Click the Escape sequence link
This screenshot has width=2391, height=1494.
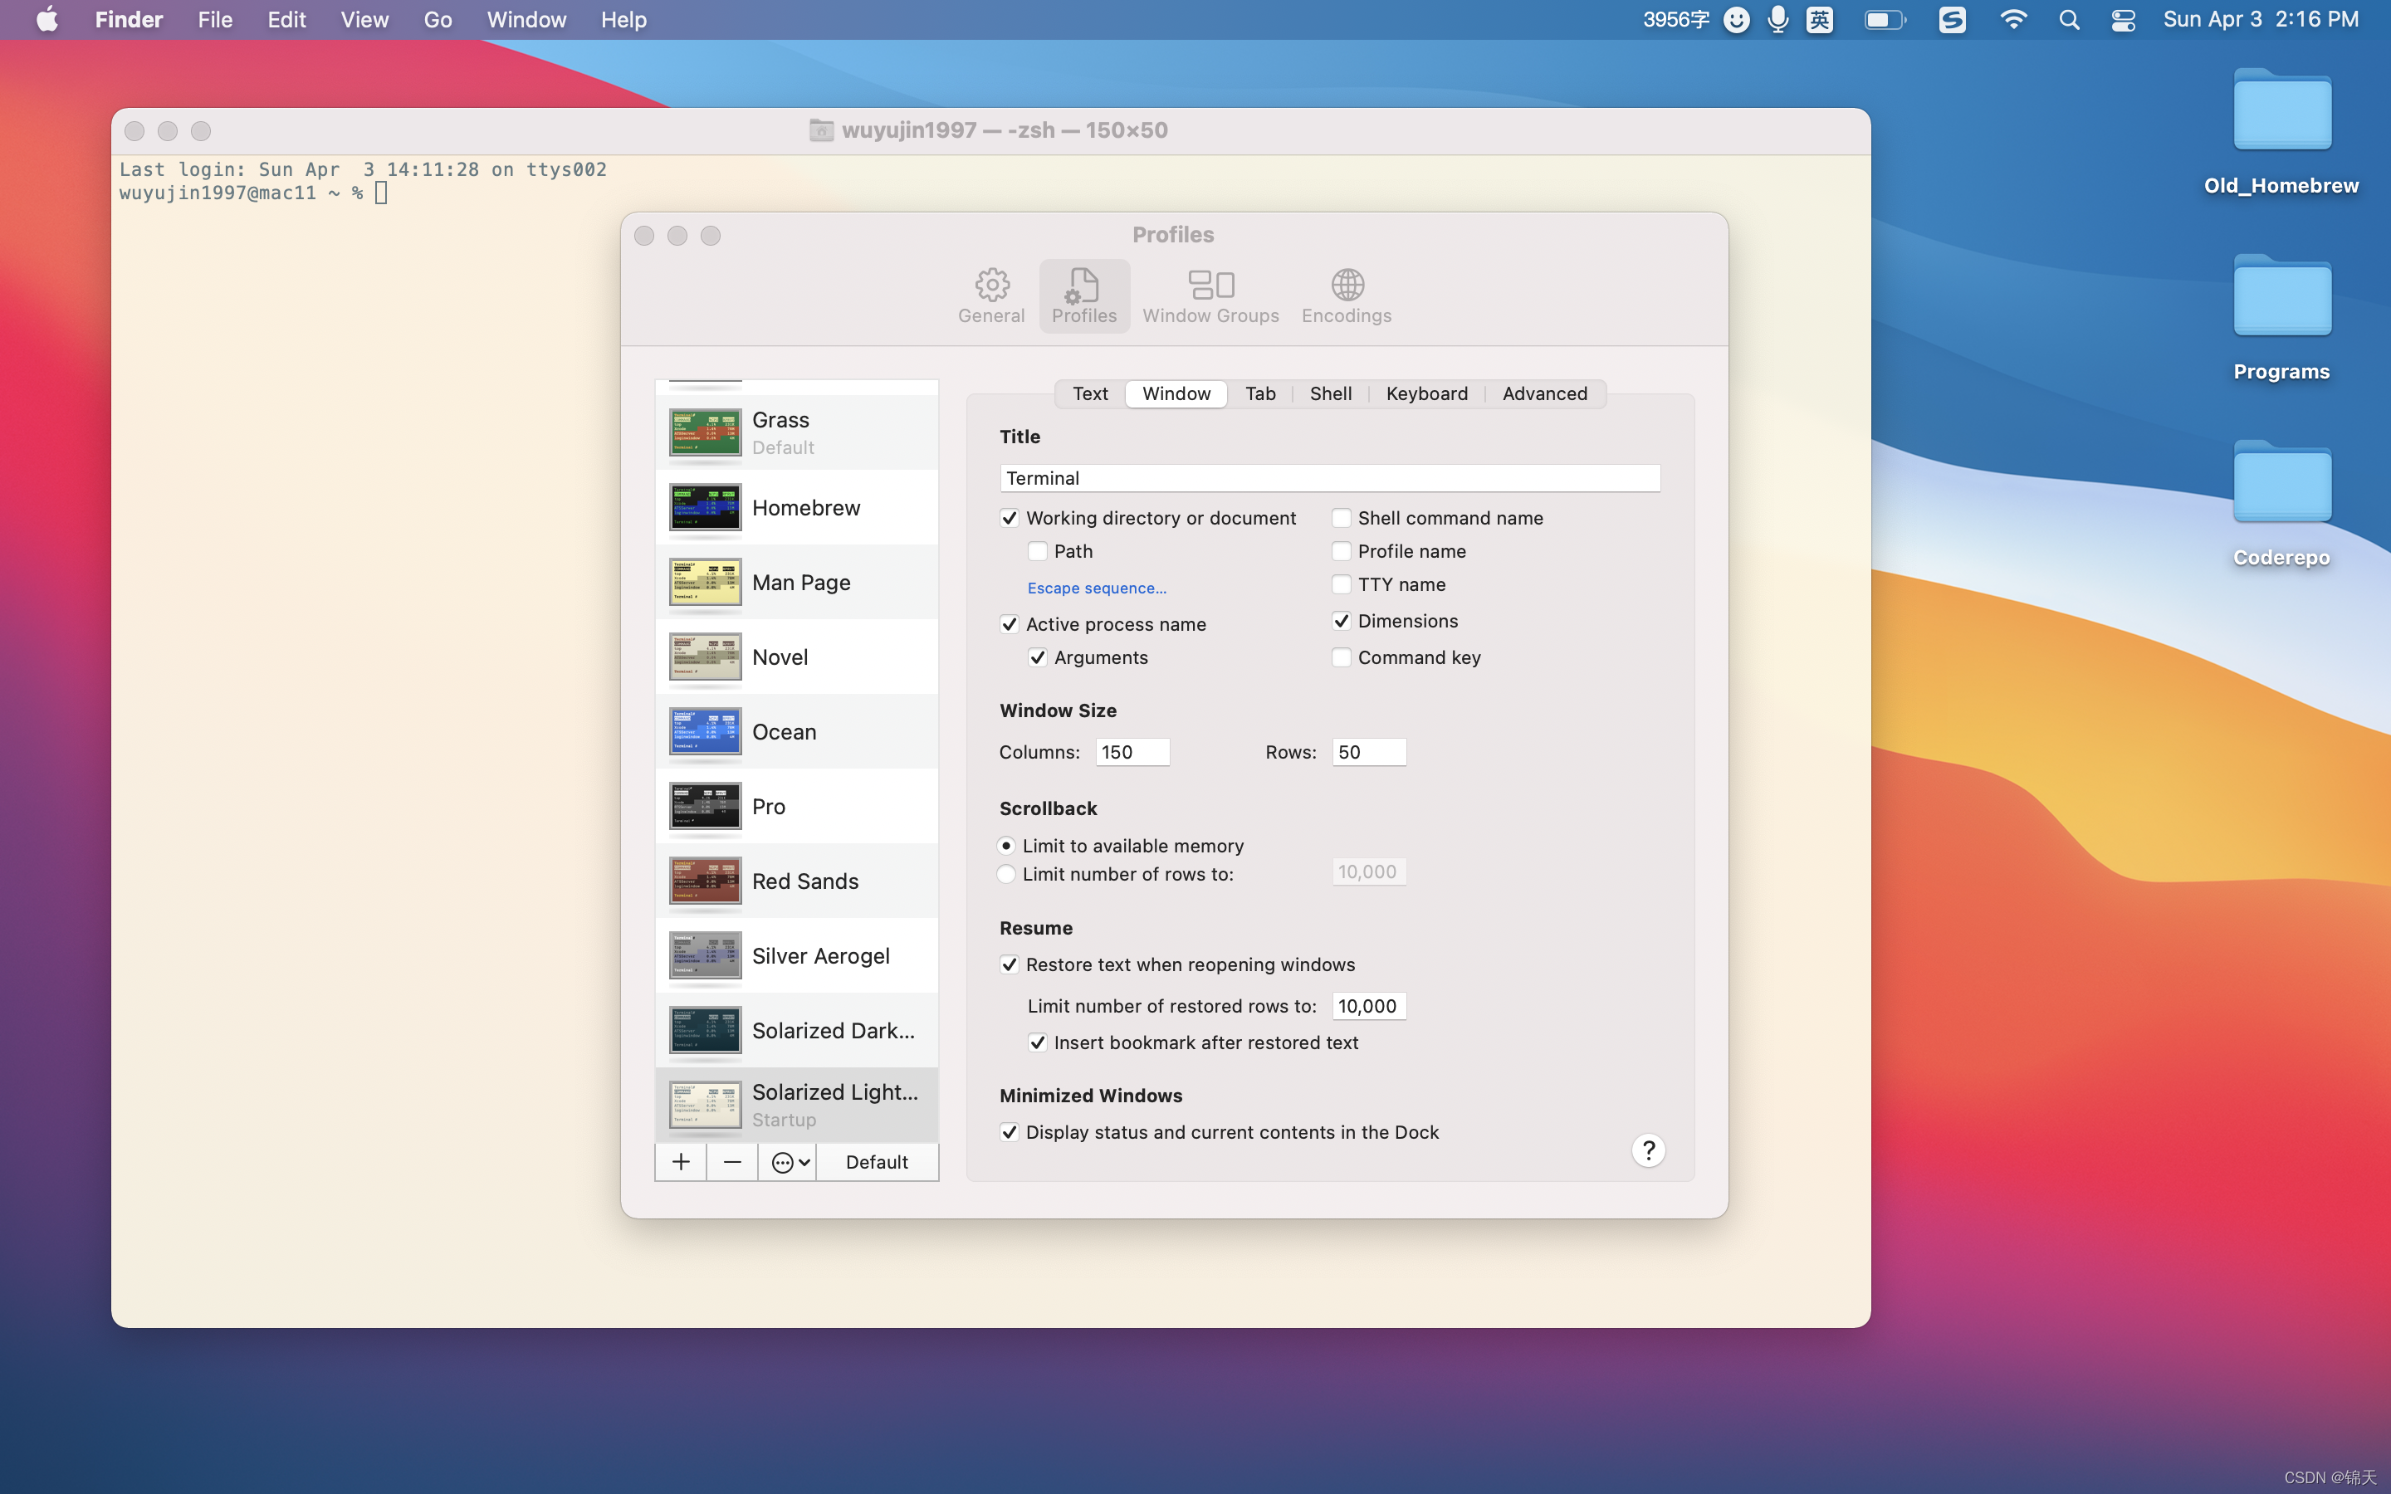[x=1096, y=588]
